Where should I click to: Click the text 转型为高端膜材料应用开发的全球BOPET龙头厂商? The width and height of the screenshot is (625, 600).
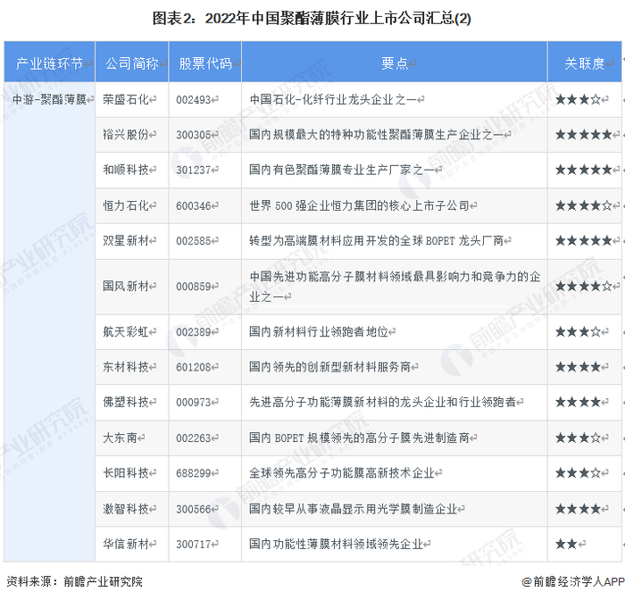click(377, 240)
